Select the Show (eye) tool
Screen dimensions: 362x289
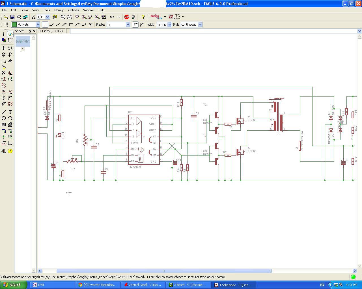coord(10,34)
